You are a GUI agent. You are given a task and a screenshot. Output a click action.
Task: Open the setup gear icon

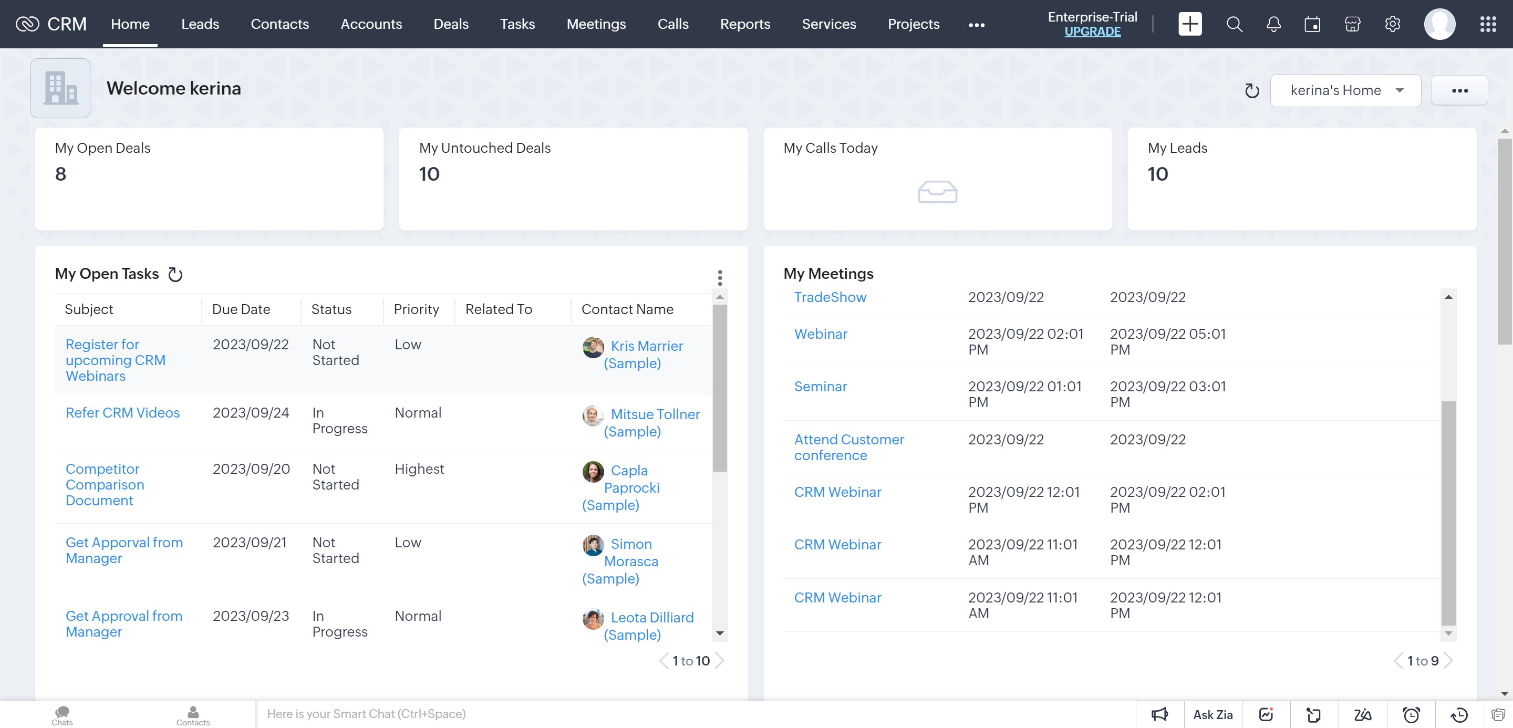[x=1392, y=24]
